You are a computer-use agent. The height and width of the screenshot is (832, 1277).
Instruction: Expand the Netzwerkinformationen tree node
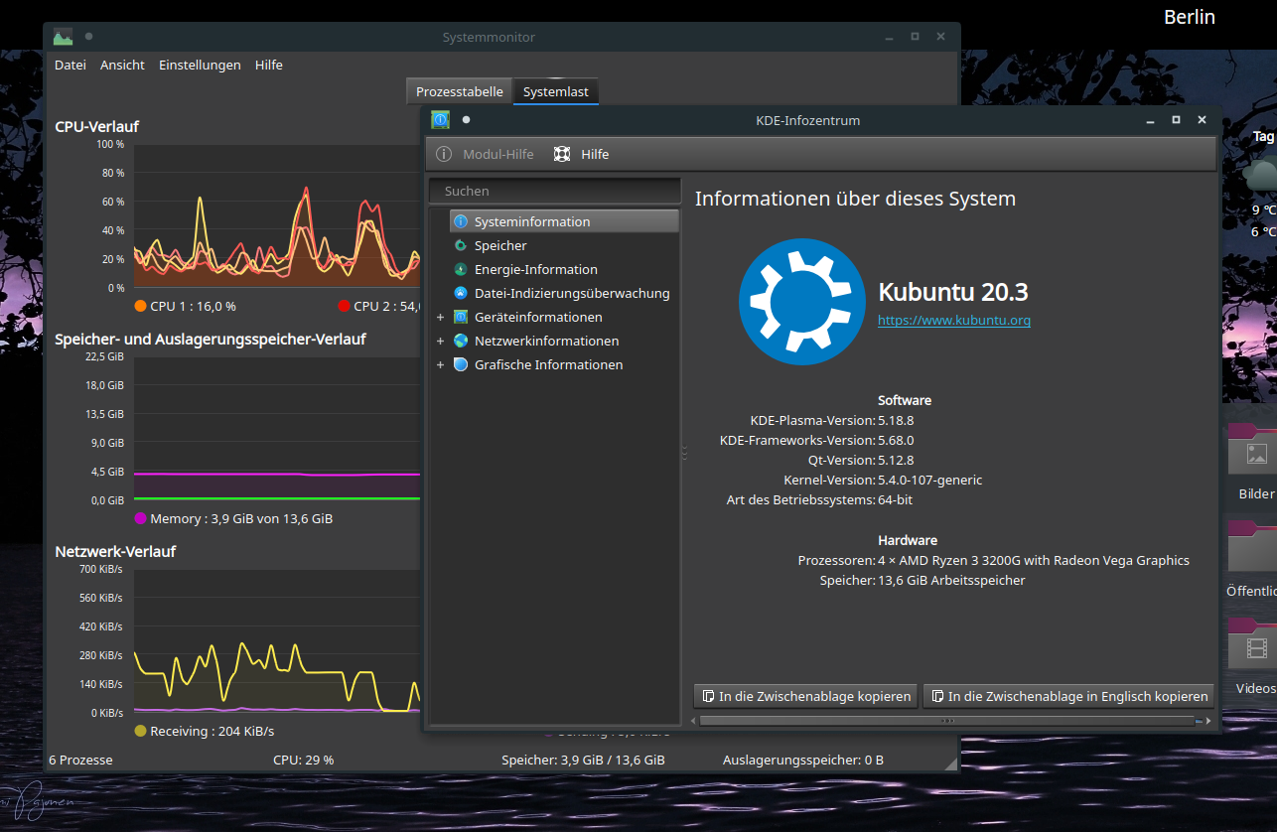point(440,342)
